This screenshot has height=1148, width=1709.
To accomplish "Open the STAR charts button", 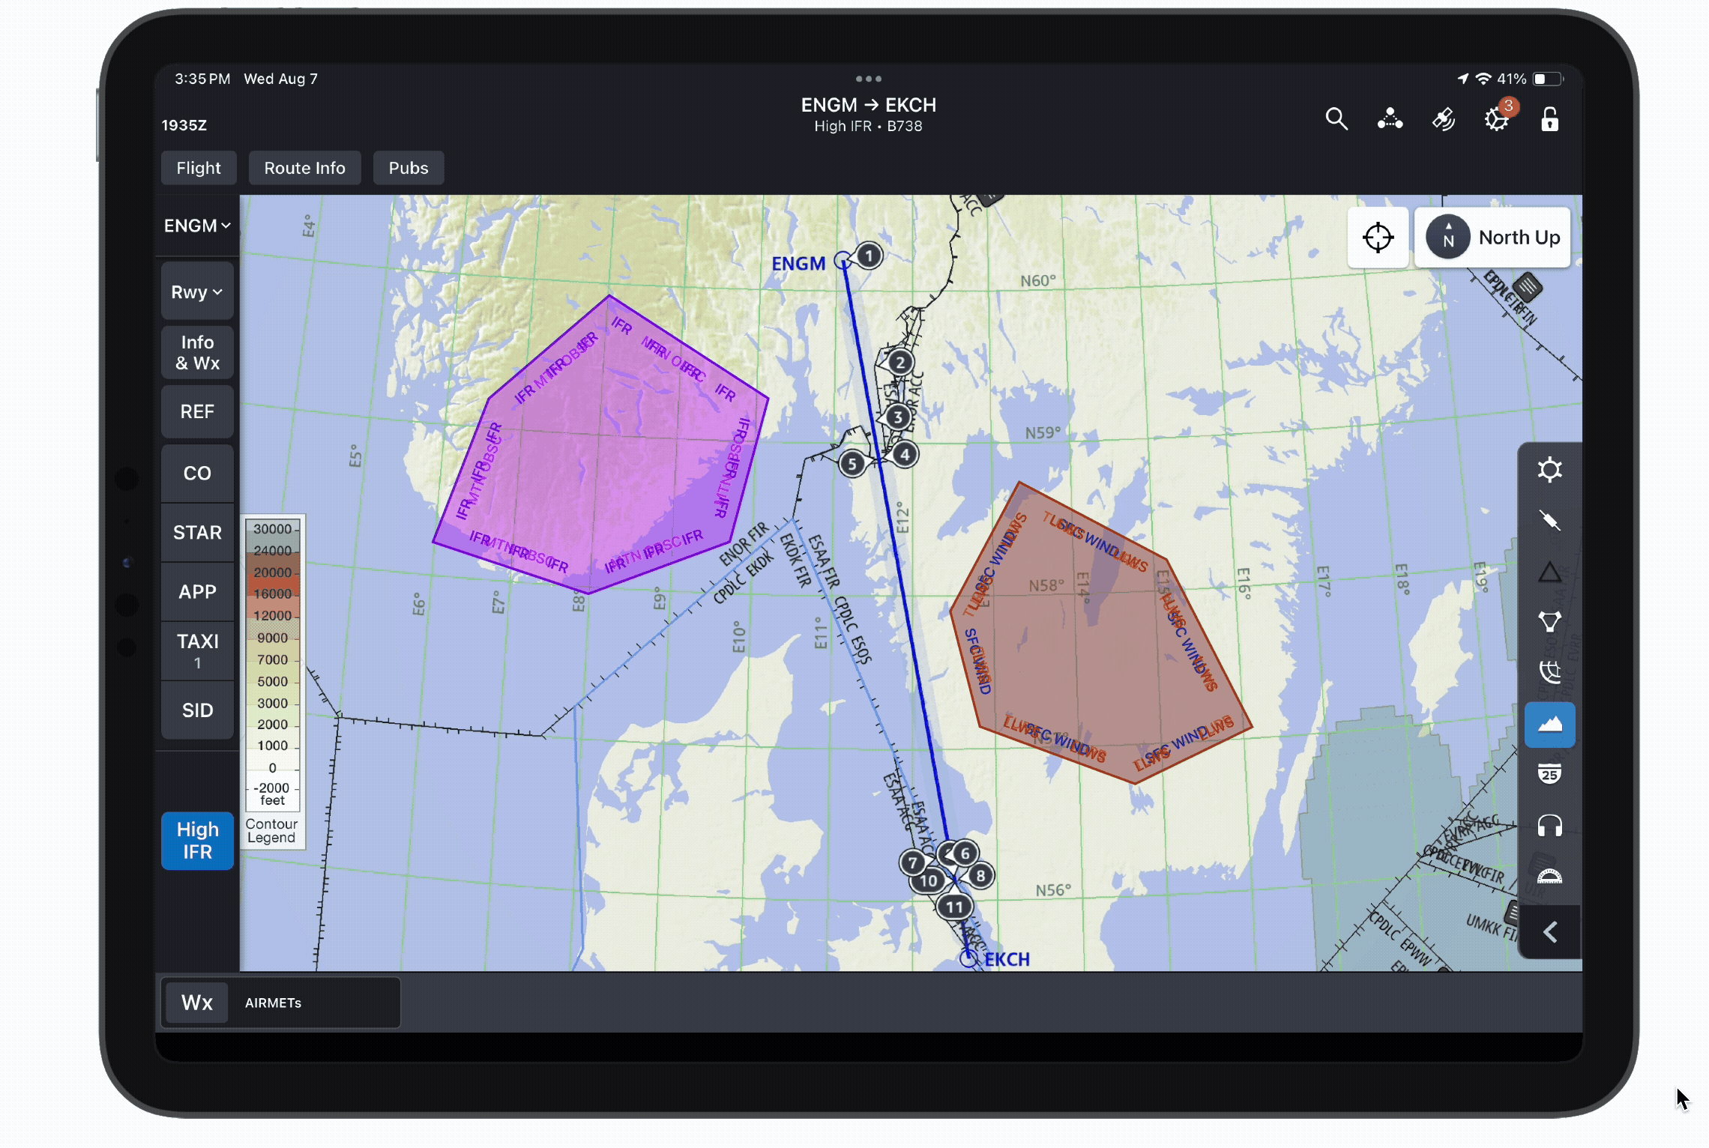I will (197, 533).
